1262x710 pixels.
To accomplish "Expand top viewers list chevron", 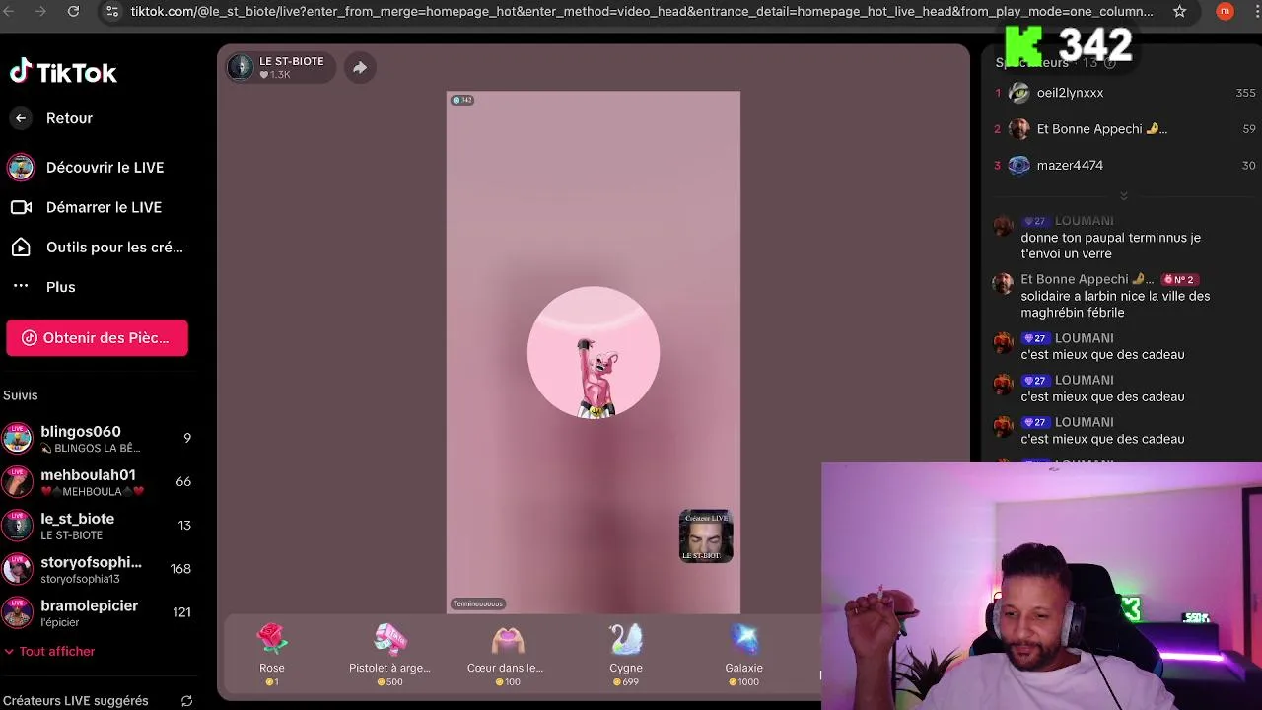I will pos(1123,196).
